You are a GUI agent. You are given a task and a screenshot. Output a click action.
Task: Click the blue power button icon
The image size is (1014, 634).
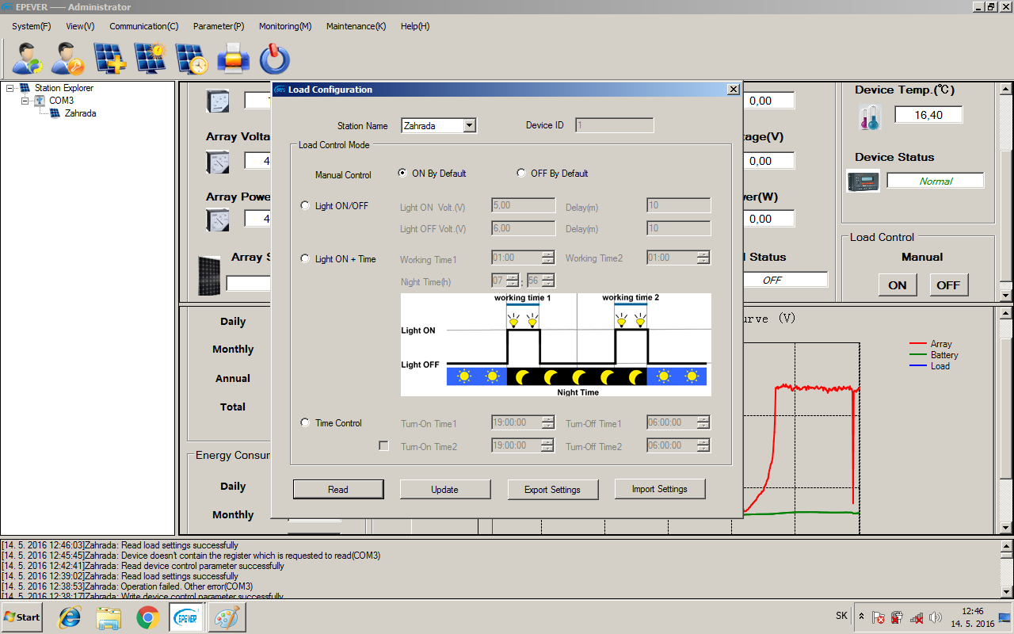click(x=274, y=59)
